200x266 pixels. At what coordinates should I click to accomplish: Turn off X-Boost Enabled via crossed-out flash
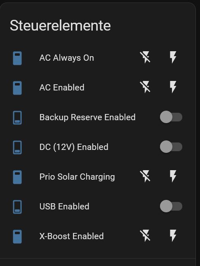point(145,236)
